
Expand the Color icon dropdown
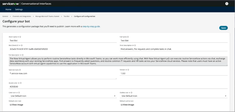point(63,96)
